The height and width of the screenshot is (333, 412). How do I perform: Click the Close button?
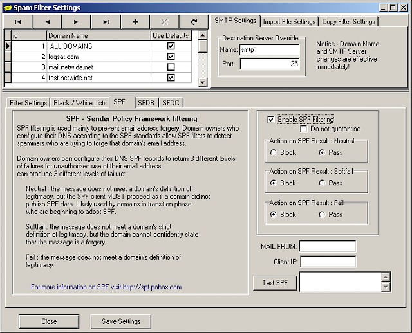pos(49,321)
